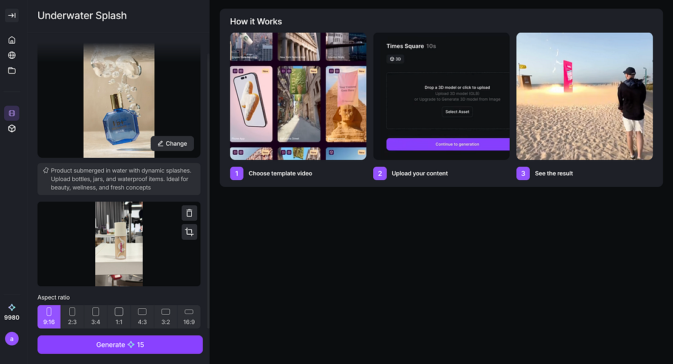Click the template description text box
The width and height of the screenshot is (673, 364).
pos(119,179)
